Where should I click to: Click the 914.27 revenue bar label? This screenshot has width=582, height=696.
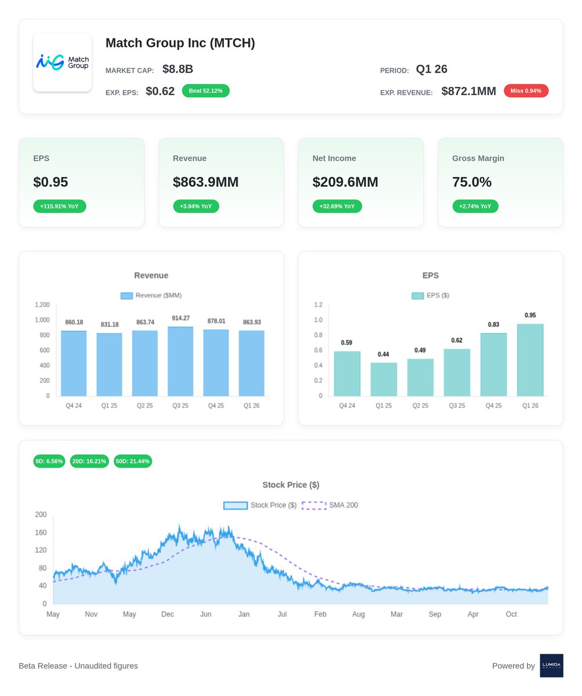(x=181, y=318)
